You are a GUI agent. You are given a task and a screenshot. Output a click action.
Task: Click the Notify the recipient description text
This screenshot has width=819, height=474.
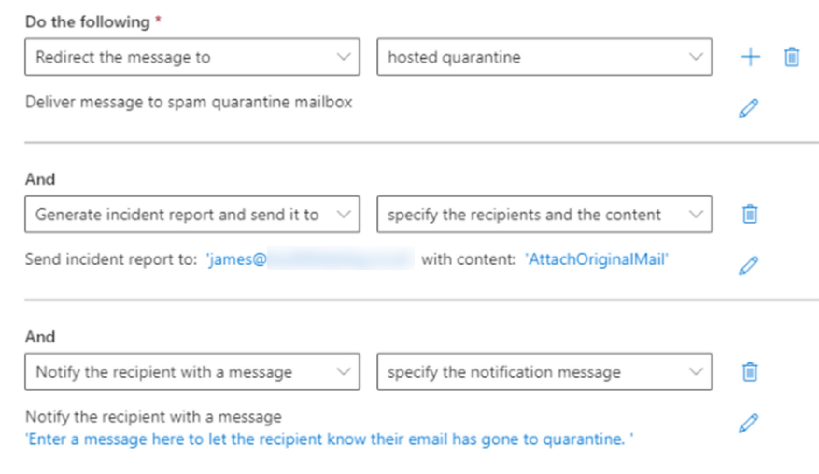pyautogui.click(x=153, y=417)
